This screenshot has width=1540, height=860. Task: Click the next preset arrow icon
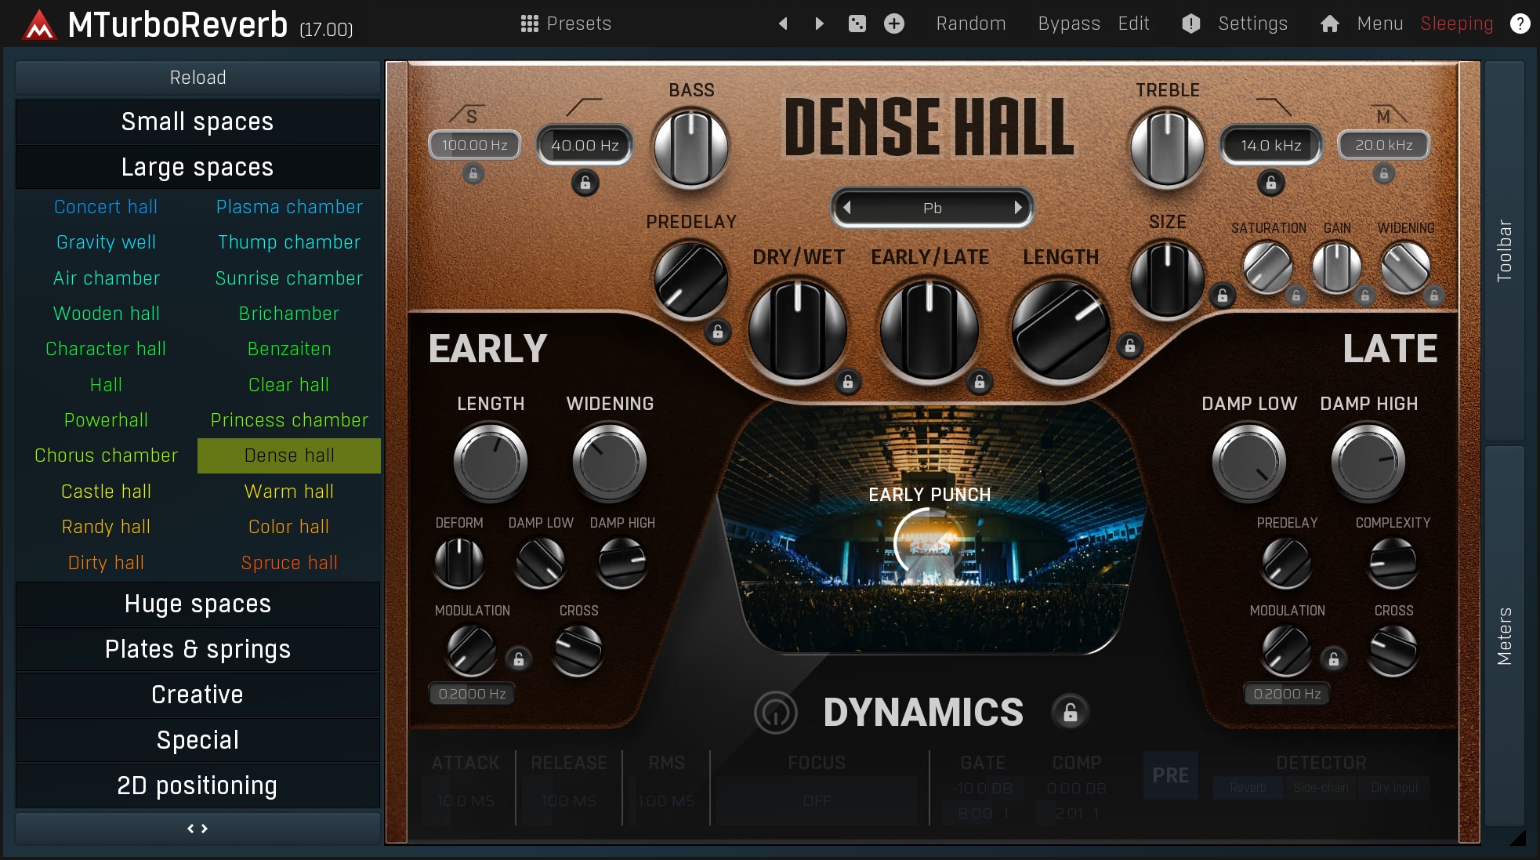tap(819, 24)
